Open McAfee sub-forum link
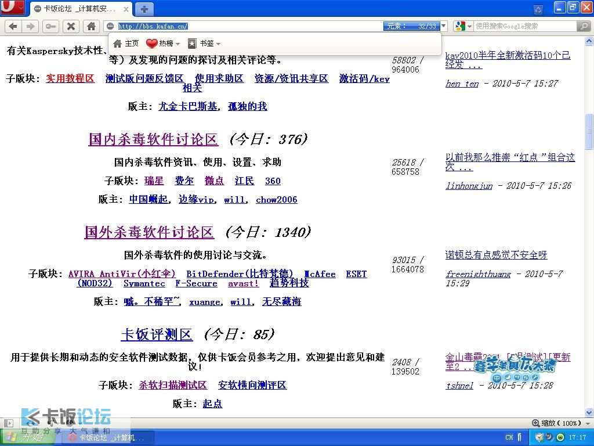The width and height of the screenshot is (594, 446). click(x=320, y=274)
